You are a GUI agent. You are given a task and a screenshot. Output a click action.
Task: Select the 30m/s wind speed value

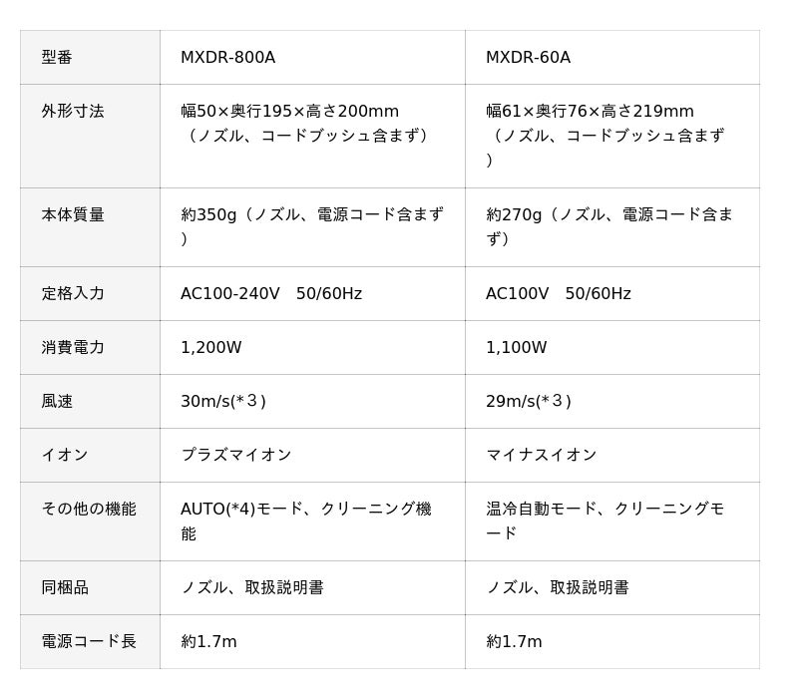coord(223,402)
